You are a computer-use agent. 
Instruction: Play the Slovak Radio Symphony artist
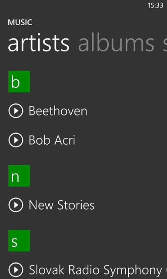[16, 270]
